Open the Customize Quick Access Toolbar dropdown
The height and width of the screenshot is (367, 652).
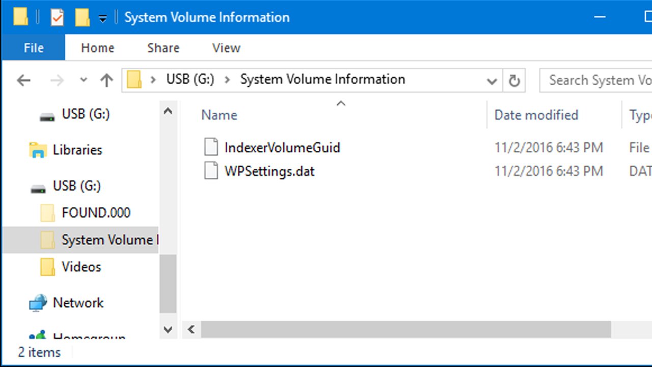coord(103,19)
